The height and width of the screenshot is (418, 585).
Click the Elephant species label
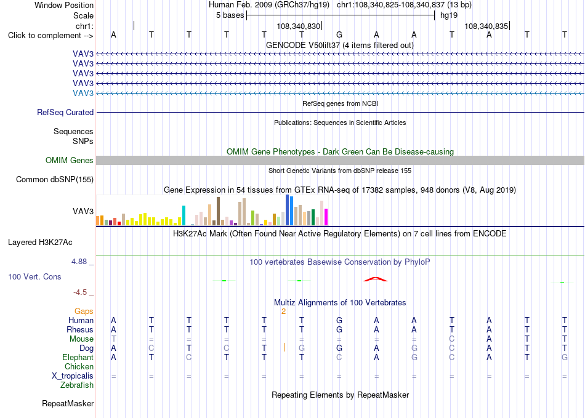78,357
